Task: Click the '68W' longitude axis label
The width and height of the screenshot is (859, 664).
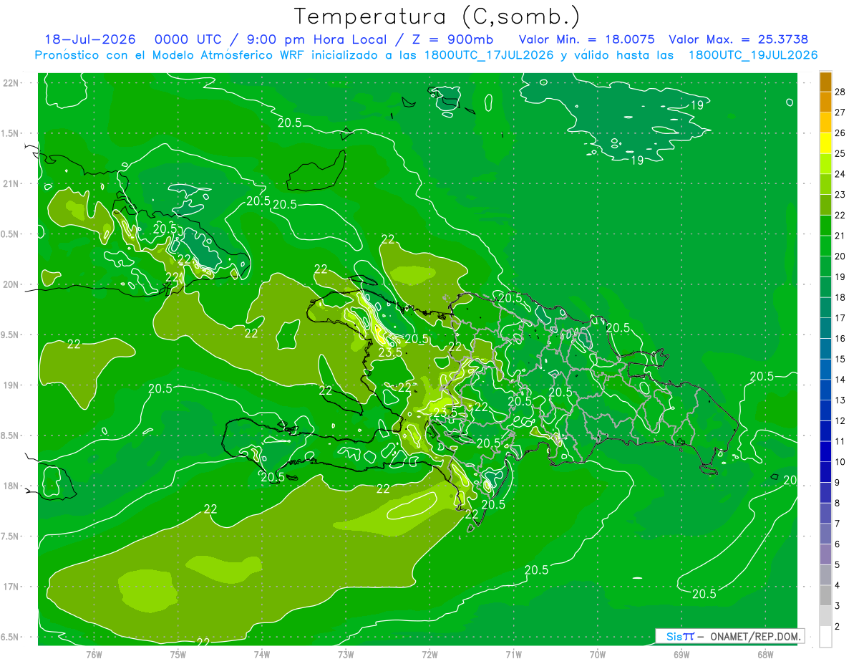Action: pos(765,654)
